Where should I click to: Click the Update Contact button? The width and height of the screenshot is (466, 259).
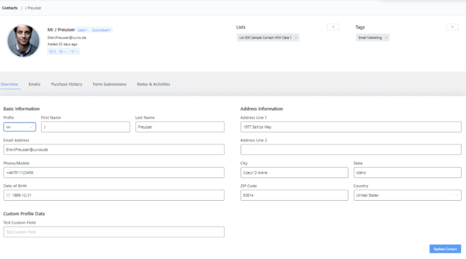coord(445,249)
